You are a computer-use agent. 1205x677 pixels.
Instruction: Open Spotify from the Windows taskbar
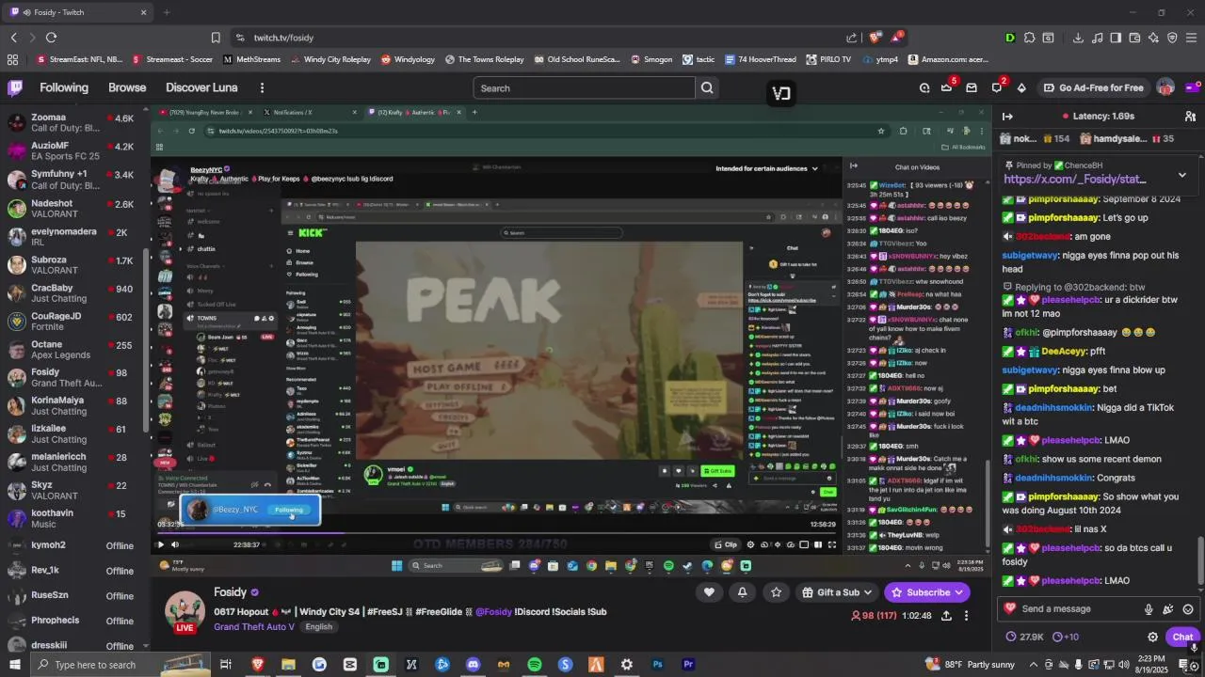tap(534, 665)
